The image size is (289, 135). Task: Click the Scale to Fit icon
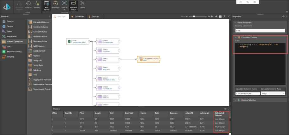64,4
